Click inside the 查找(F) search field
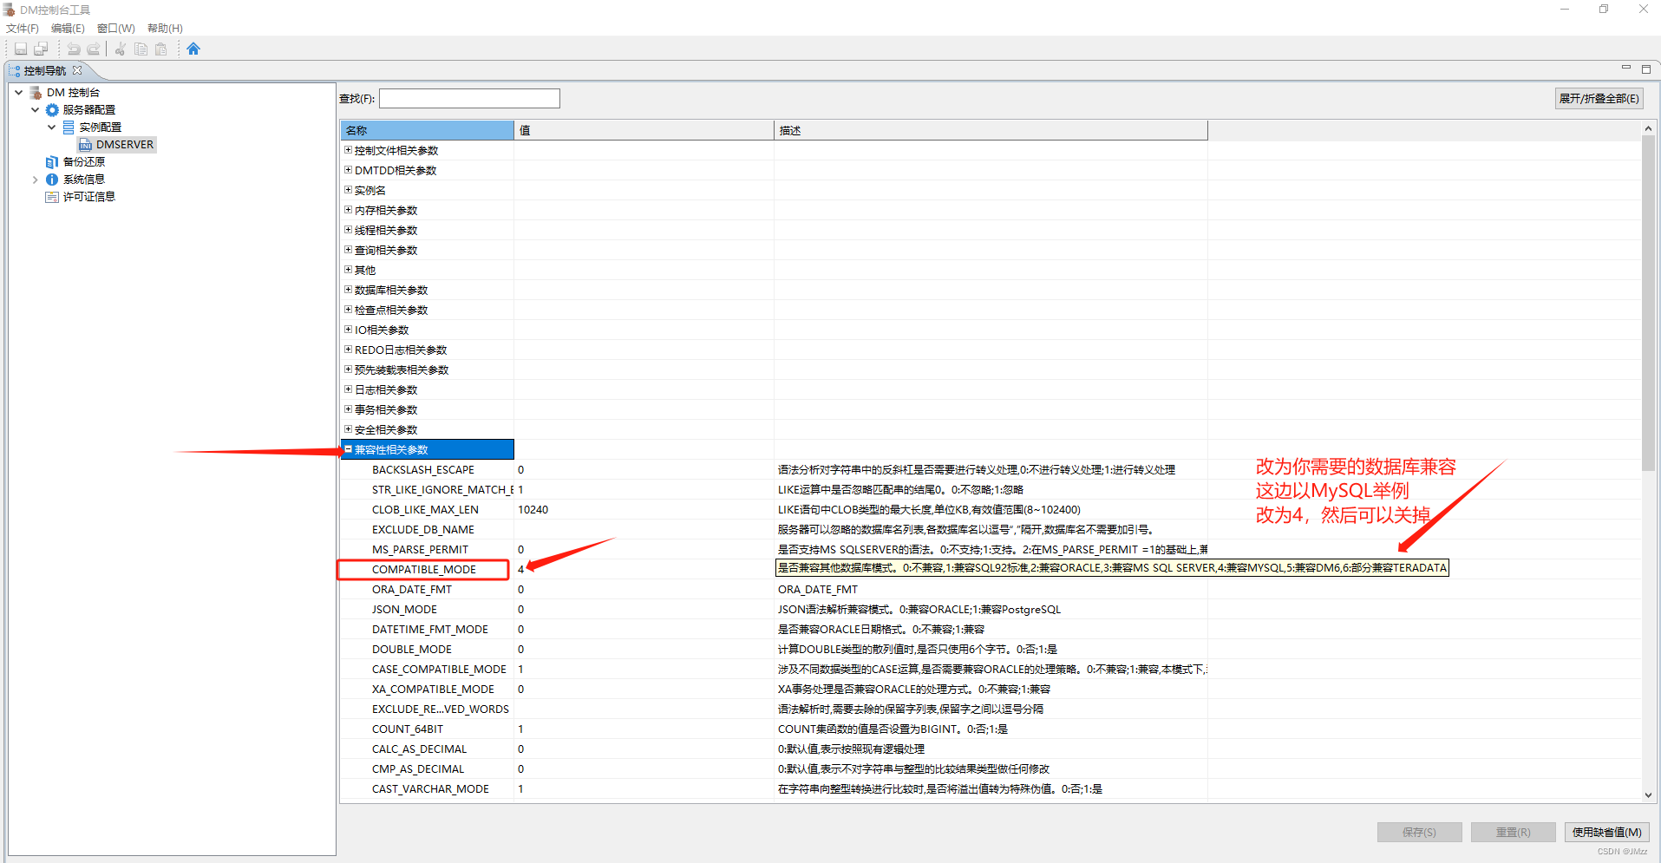This screenshot has width=1661, height=863. (468, 98)
